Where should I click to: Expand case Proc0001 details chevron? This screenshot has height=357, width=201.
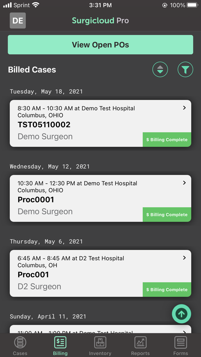[x=184, y=183]
